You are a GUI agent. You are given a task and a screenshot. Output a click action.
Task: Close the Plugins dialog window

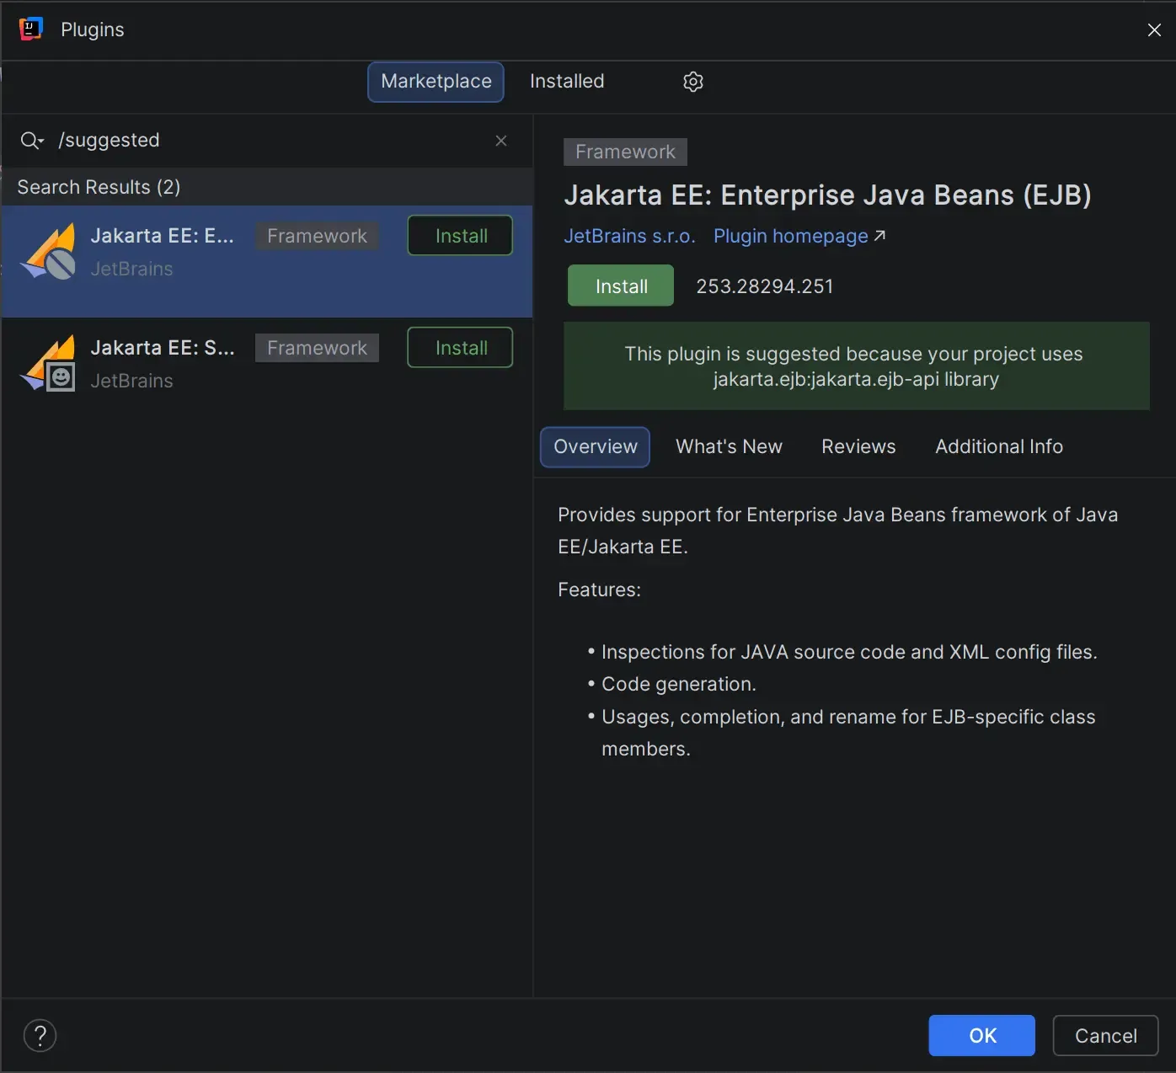(x=1154, y=30)
